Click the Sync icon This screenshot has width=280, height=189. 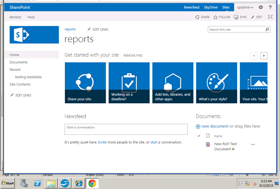click(236, 17)
